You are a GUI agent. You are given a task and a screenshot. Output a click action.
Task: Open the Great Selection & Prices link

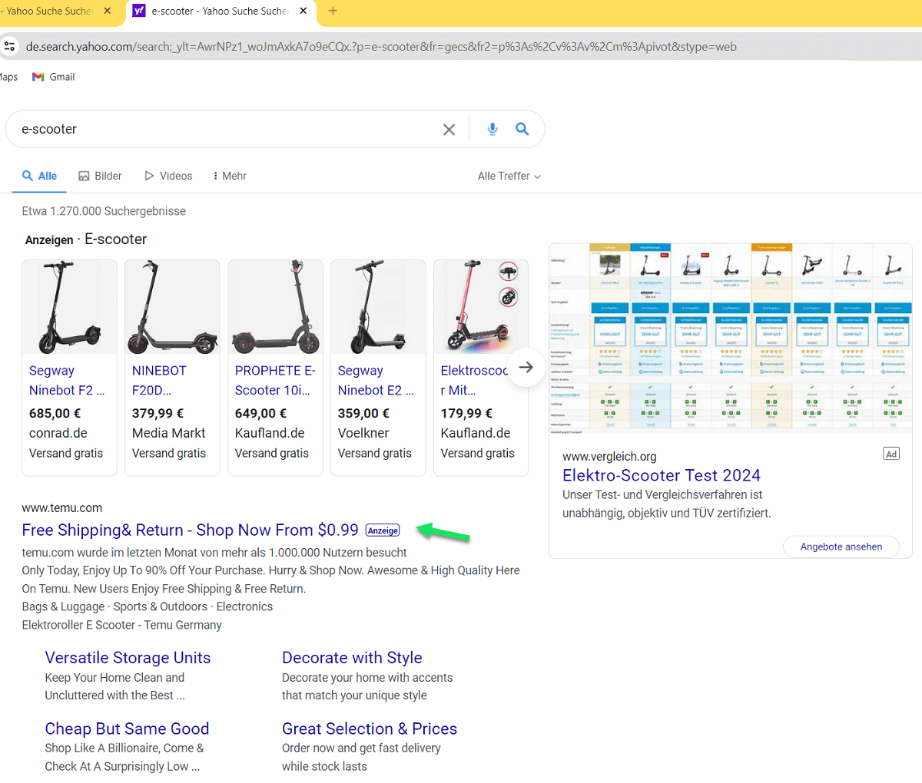(x=370, y=728)
